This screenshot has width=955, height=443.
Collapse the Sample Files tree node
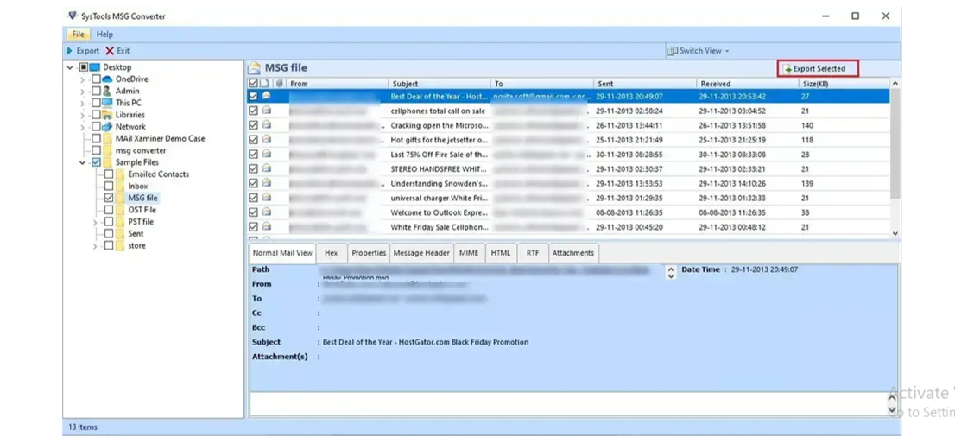click(x=83, y=162)
